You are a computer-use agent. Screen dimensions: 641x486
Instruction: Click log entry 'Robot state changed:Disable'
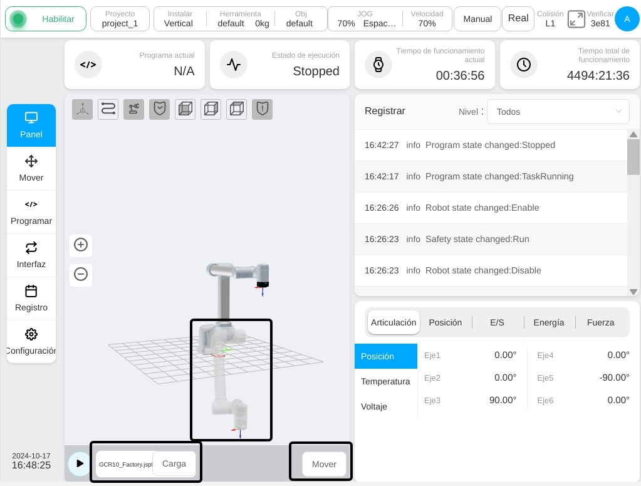[x=491, y=271]
